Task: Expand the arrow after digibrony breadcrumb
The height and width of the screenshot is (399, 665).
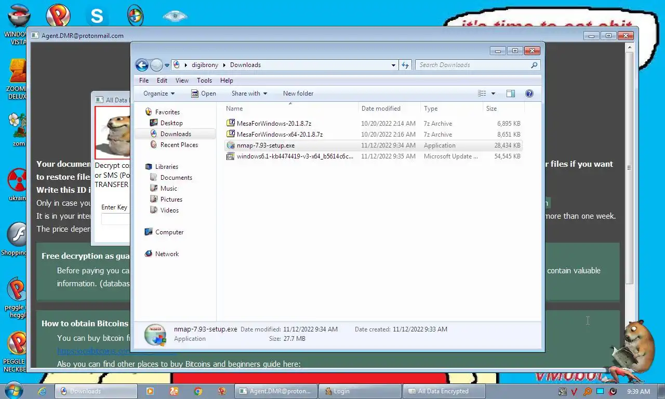Action: (224, 65)
